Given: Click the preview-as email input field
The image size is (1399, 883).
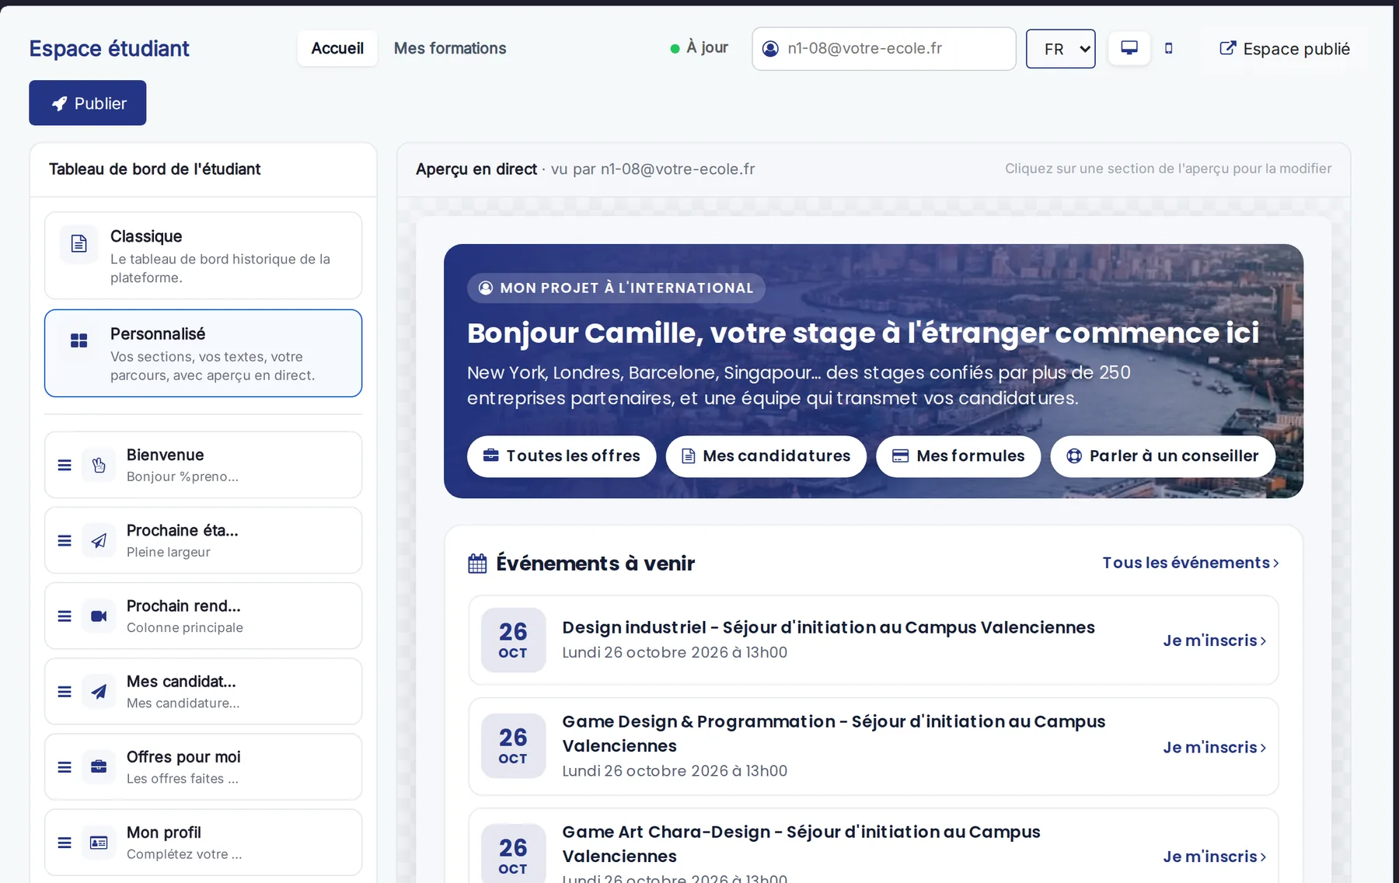Looking at the screenshot, I should coord(884,48).
